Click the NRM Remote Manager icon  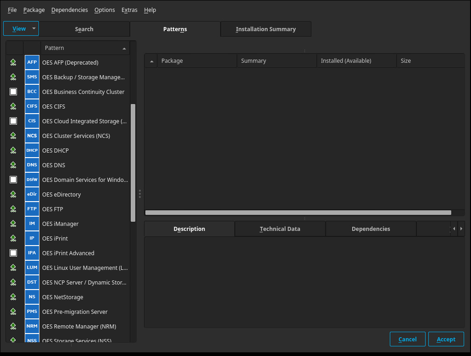32,326
